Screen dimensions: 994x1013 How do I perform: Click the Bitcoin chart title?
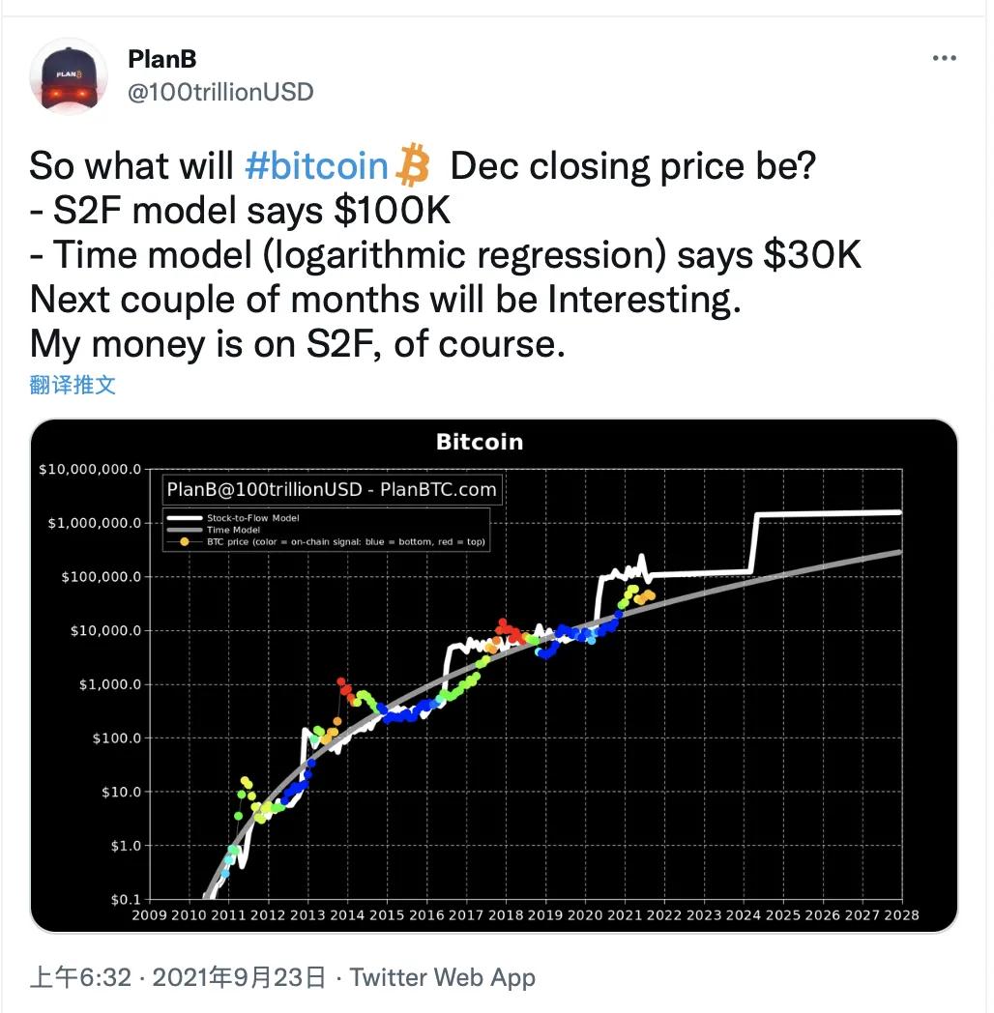click(480, 442)
